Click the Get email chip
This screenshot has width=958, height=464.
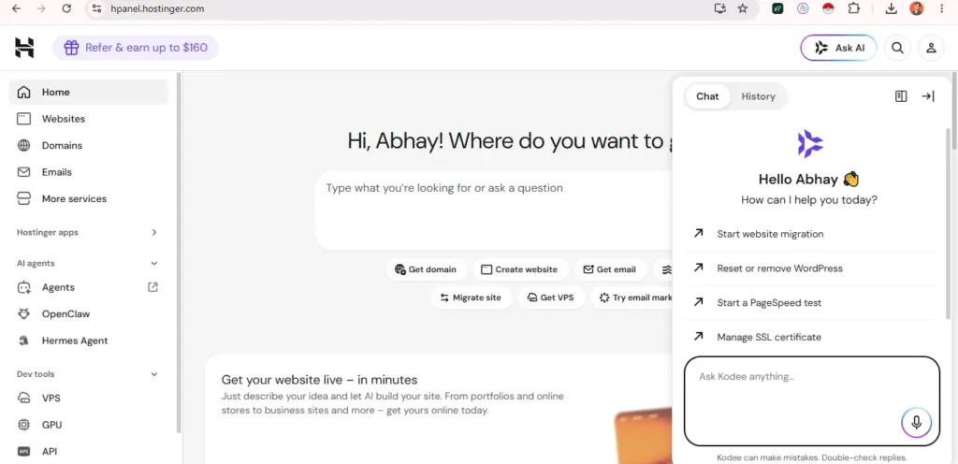(610, 269)
